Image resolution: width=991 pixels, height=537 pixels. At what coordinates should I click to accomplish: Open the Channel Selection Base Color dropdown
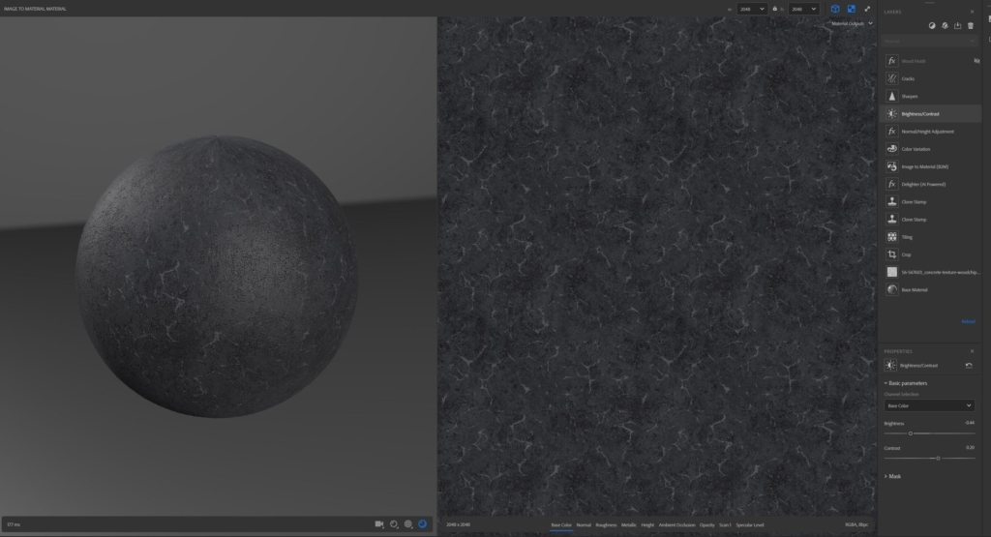[x=929, y=405]
